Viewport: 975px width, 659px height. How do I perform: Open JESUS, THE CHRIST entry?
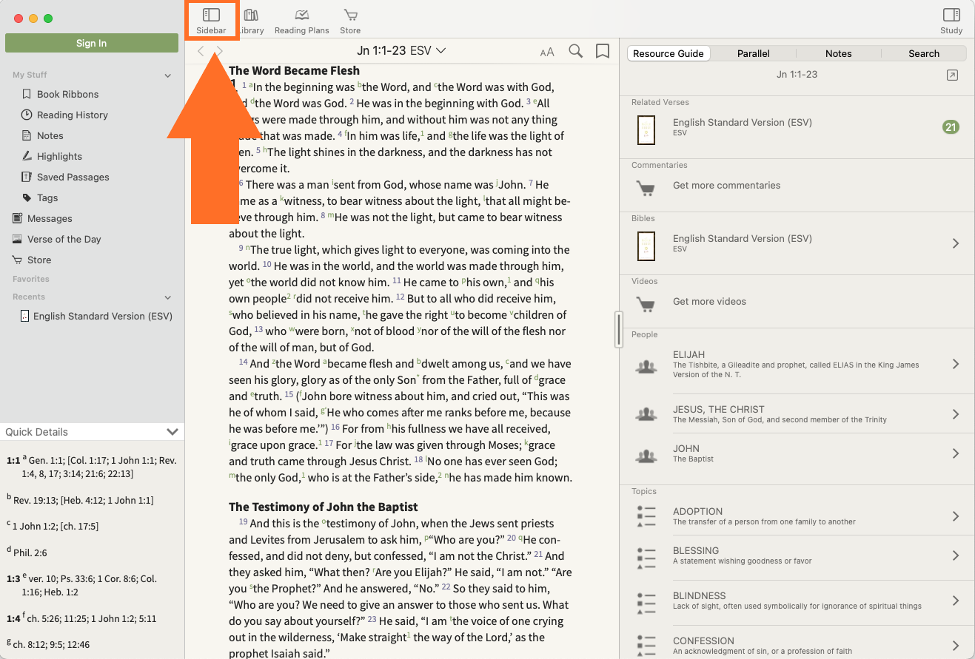[x=797, y=414]
